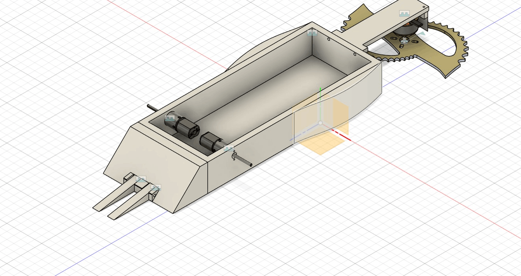The width and height of the screenshot is (521, 276).
Task: Click the axle shaft protruding from right wall
Action: pos(243,160)
